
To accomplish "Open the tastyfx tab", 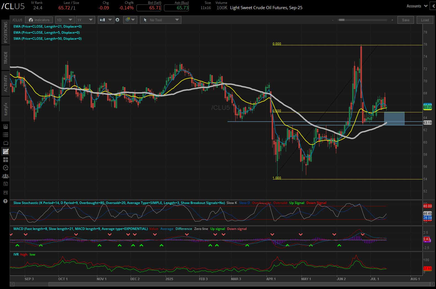I will 5,109.
